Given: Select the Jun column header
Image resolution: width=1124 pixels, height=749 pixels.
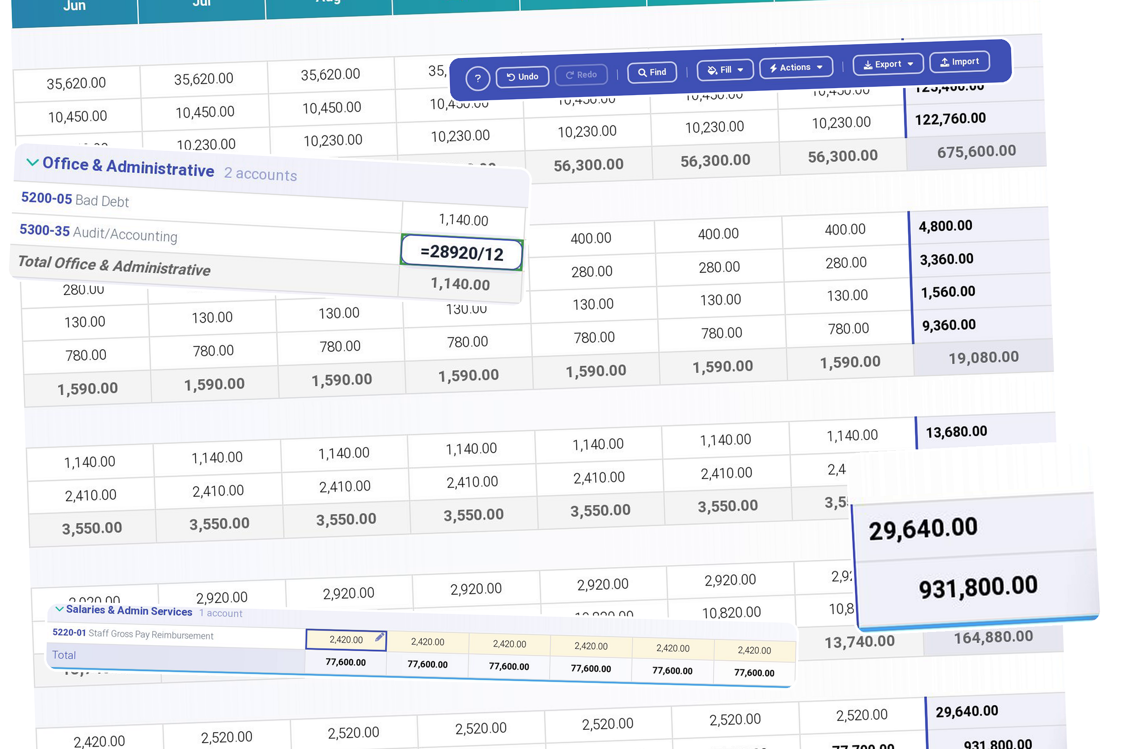Looking at the screenshot, I should click(74, 6).
